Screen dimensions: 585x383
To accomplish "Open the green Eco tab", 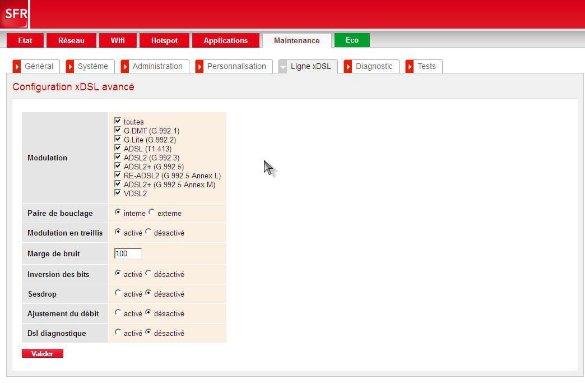I will (352, 40).
